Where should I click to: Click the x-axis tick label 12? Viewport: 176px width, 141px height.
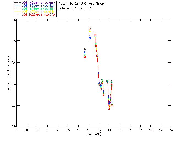(x=89, y=130)
